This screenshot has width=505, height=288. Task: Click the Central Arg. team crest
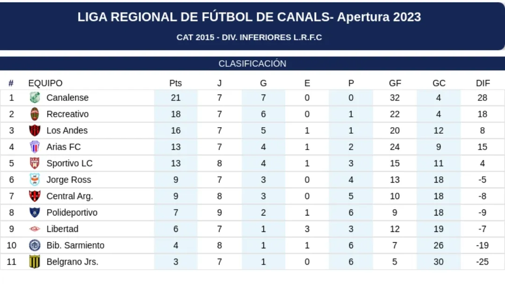coord(35,196)
